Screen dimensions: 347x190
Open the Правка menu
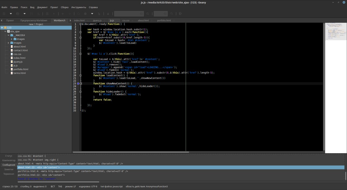pyautogui.click(x=14, y=7)
